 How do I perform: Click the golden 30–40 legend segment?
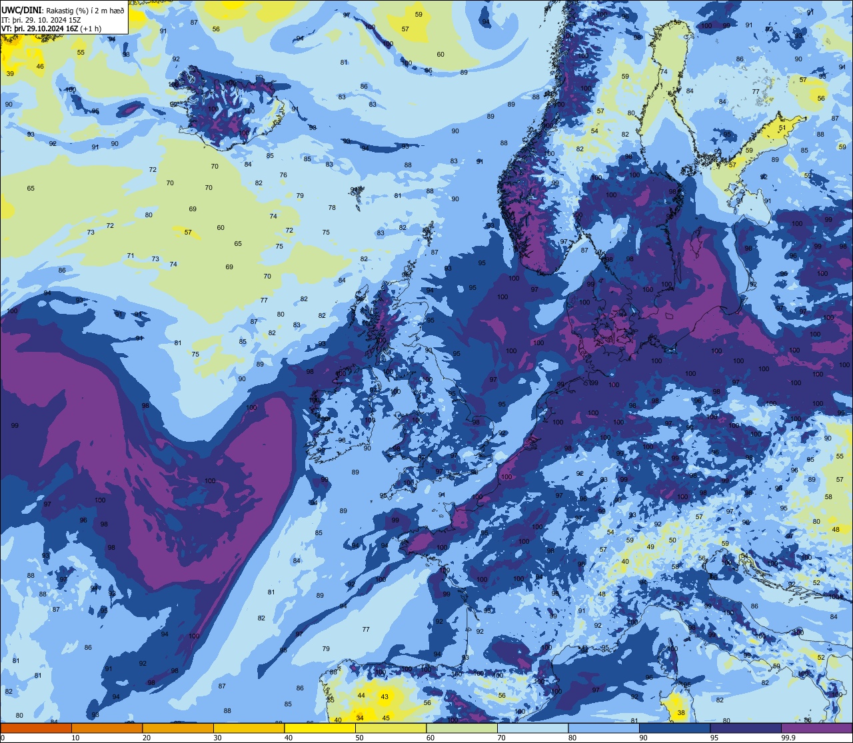(x=249, y=728)
